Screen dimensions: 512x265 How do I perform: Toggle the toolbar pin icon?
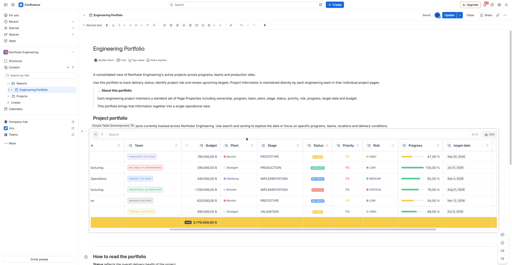coord(265,25)
